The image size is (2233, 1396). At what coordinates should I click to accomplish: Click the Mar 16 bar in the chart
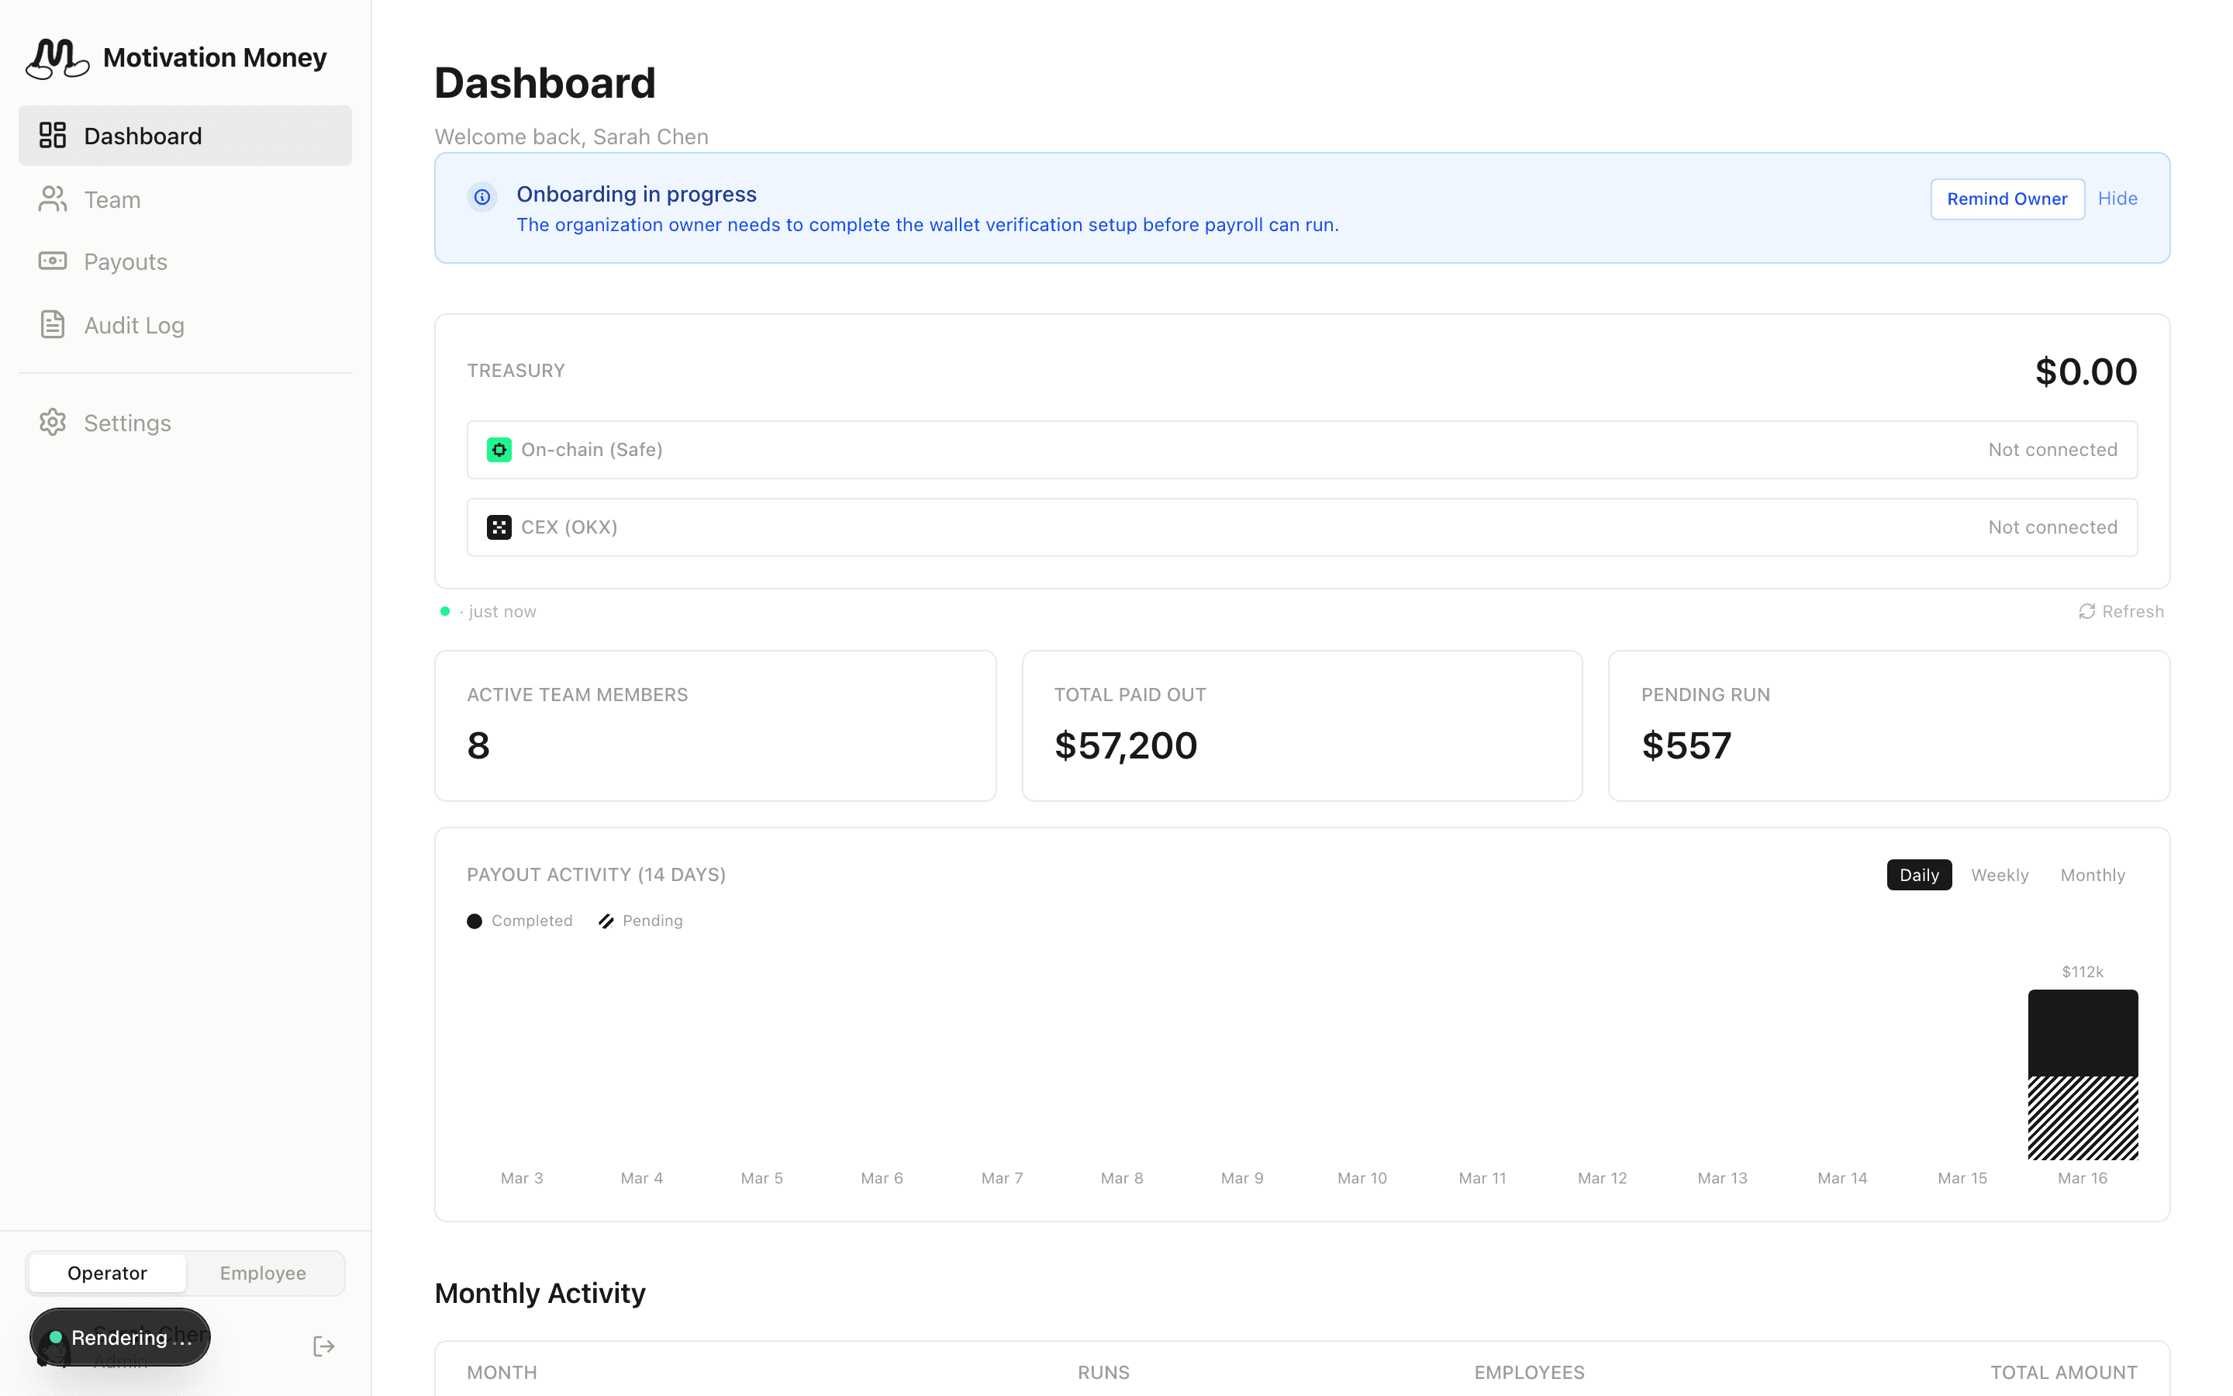2082,1076
